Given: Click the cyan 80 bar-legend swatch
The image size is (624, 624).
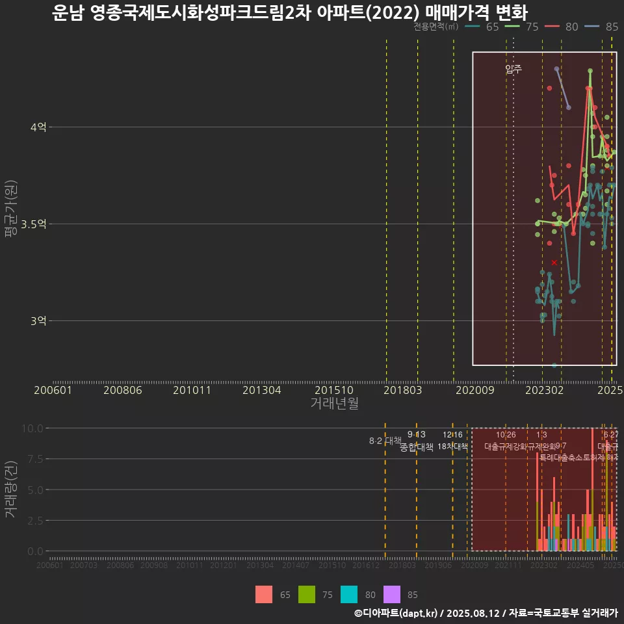Looking at the screenshot, I should click(349, 594).
